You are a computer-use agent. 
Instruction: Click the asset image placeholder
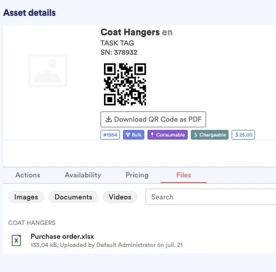pos(48,71)
